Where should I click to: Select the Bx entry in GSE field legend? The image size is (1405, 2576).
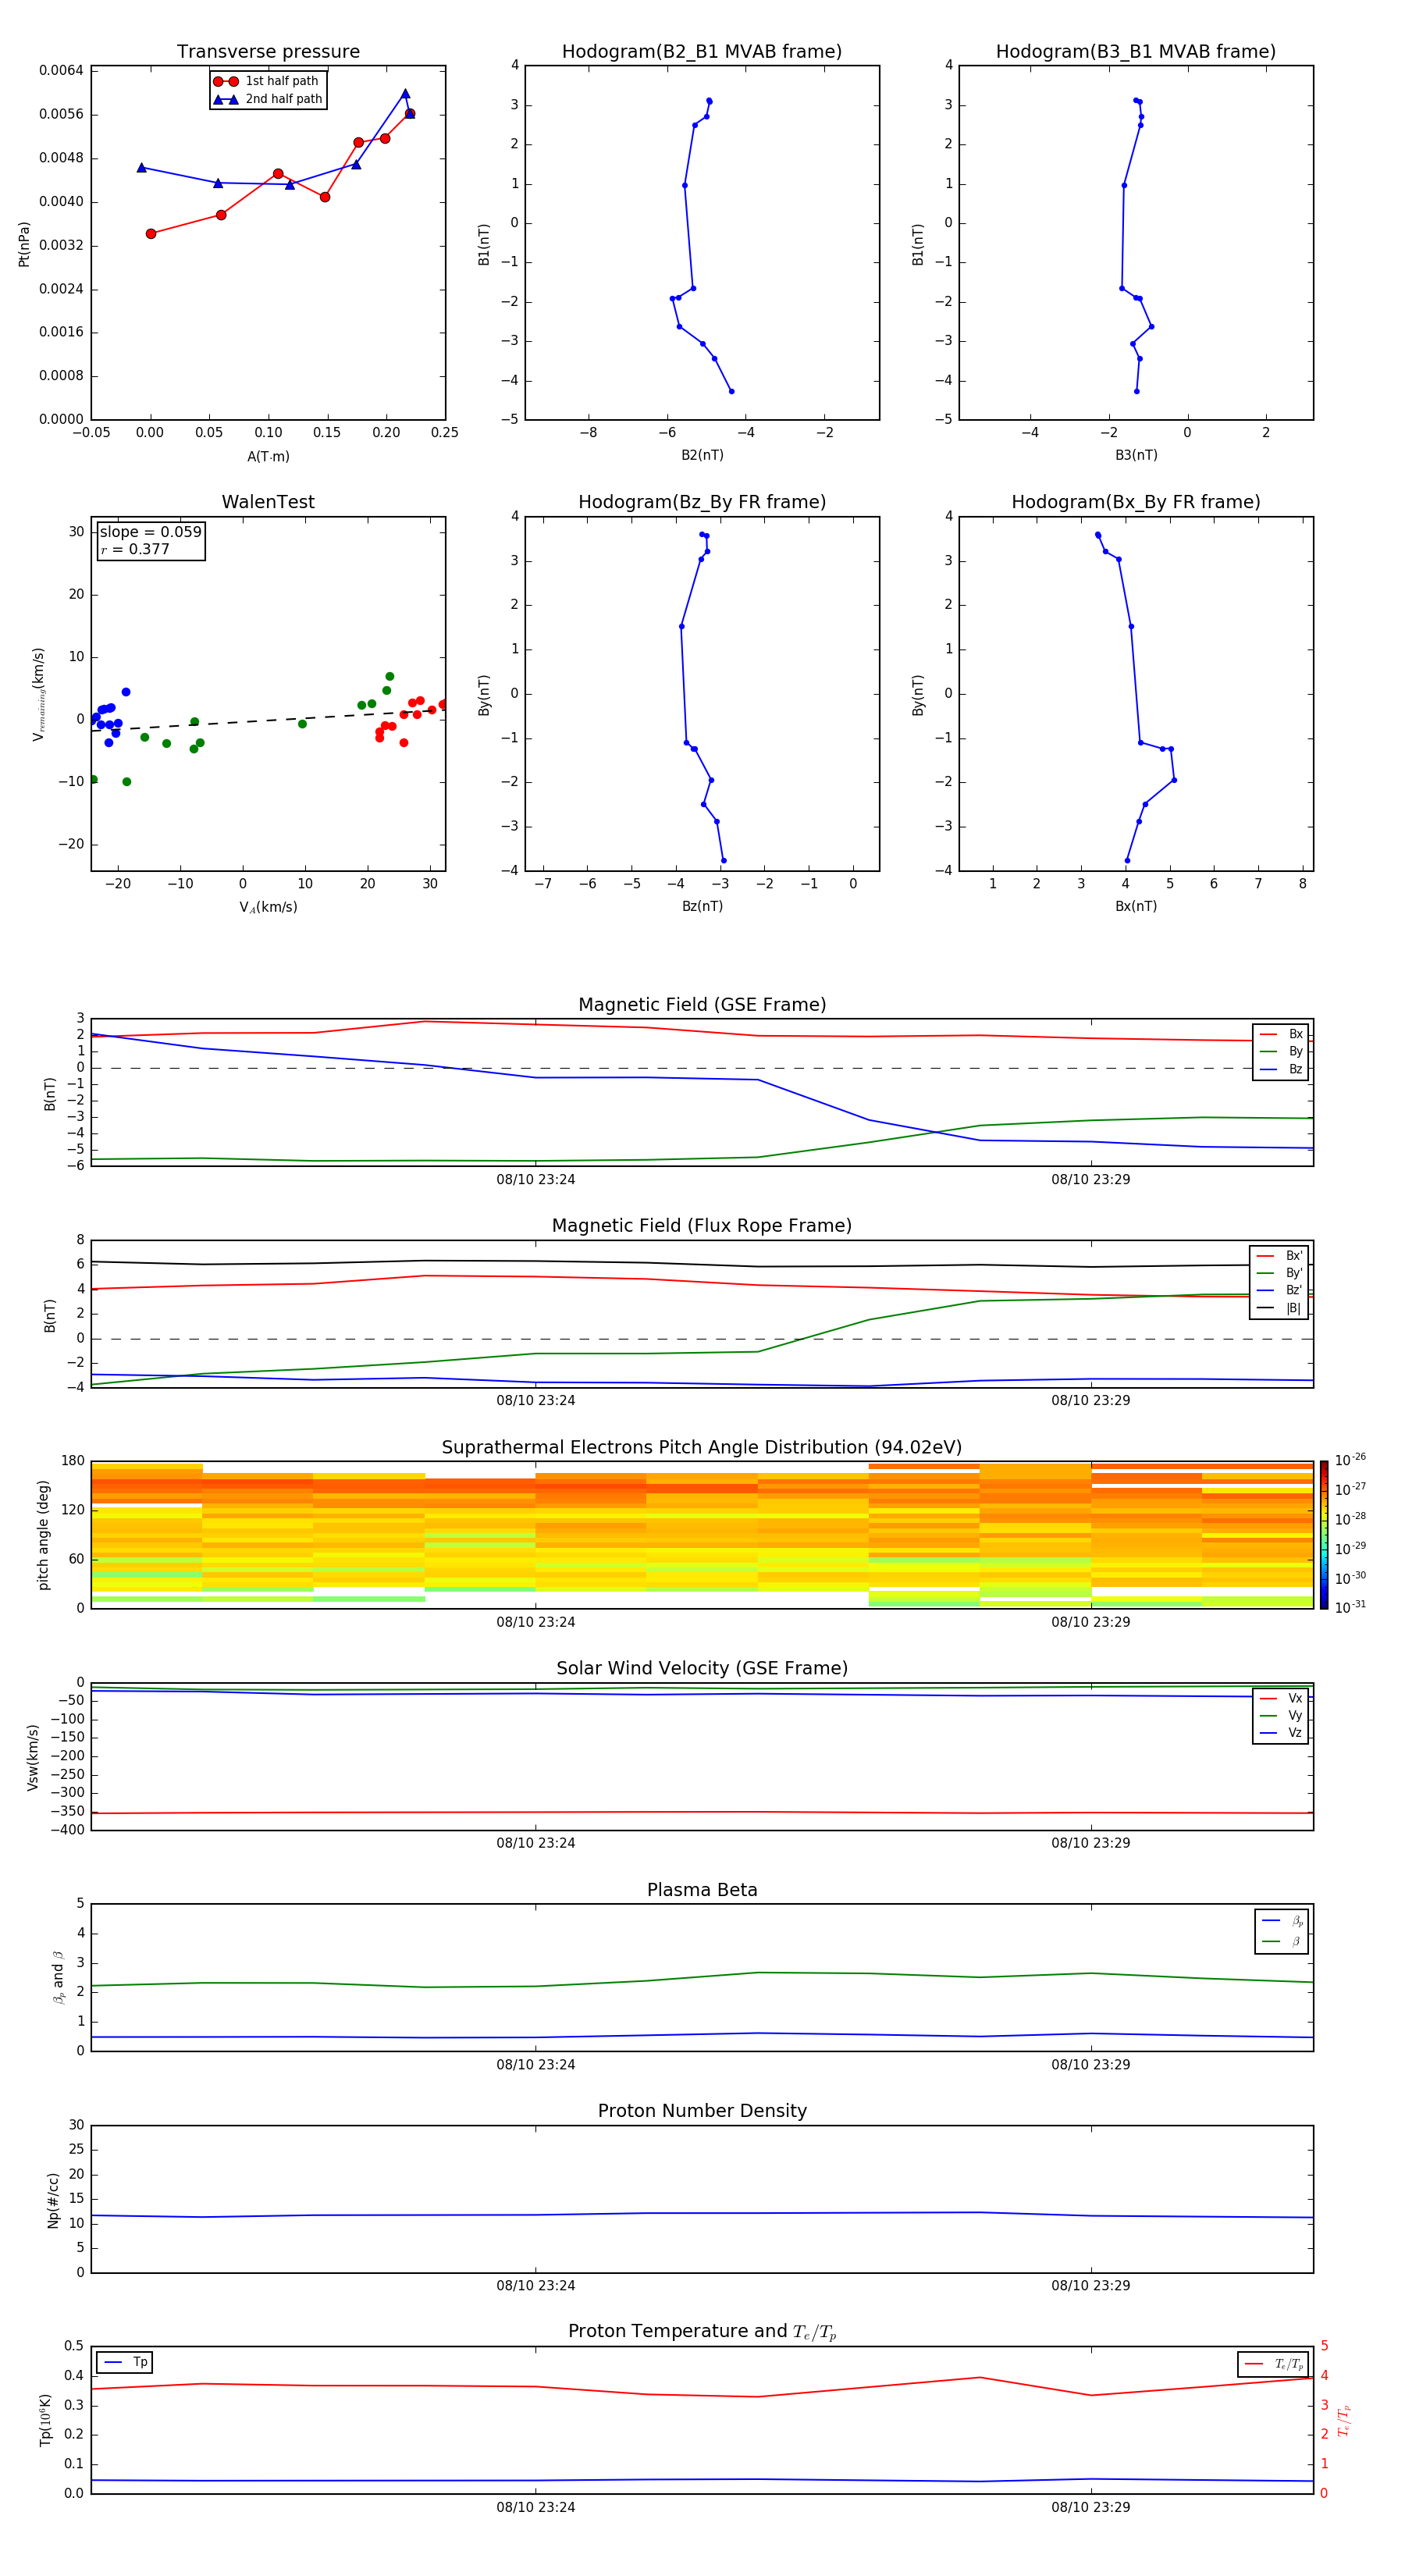click(1281, 1034)
